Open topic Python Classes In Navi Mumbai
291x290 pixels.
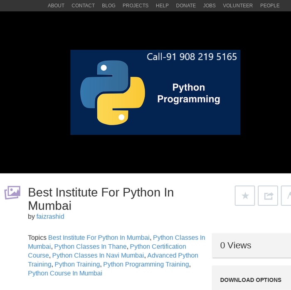[x=98, y=256]
